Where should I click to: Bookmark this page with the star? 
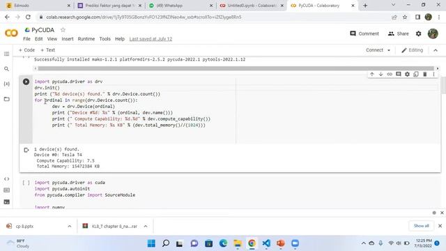[x=405, y=17]
